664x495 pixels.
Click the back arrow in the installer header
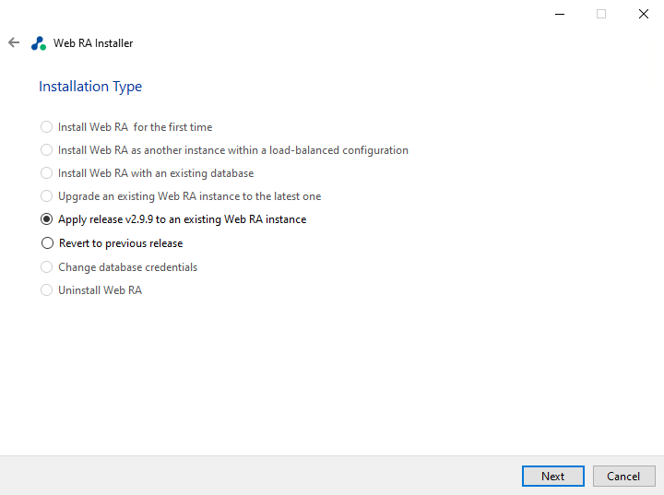coord(14,42)
